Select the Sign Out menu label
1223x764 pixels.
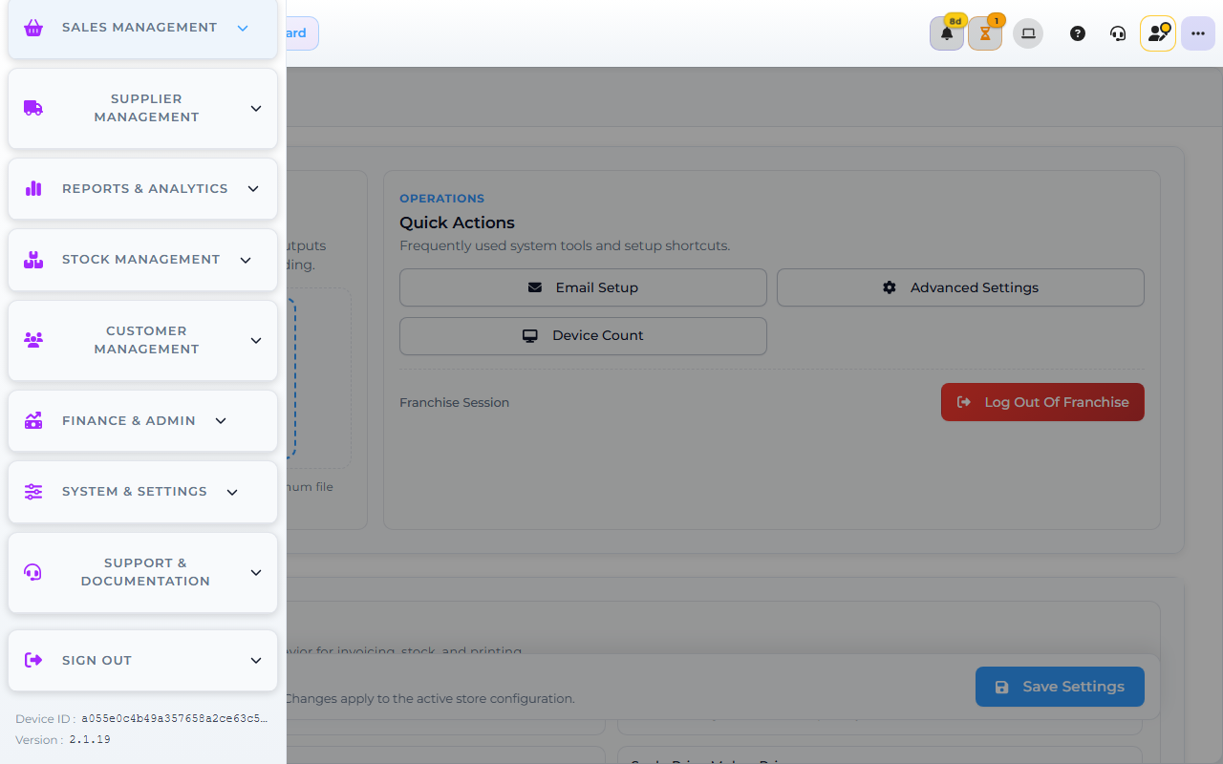(x=97, y=660)
